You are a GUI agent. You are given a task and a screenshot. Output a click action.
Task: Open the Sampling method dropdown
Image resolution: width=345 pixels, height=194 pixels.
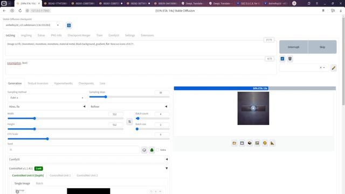[47, 98]
